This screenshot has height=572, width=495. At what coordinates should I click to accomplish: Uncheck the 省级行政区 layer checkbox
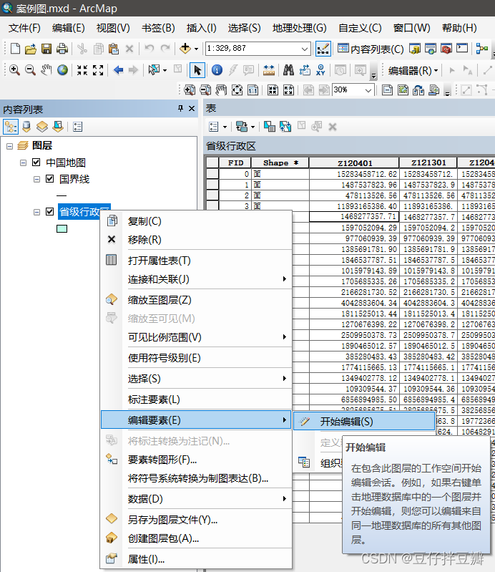[x=49, y=211]
